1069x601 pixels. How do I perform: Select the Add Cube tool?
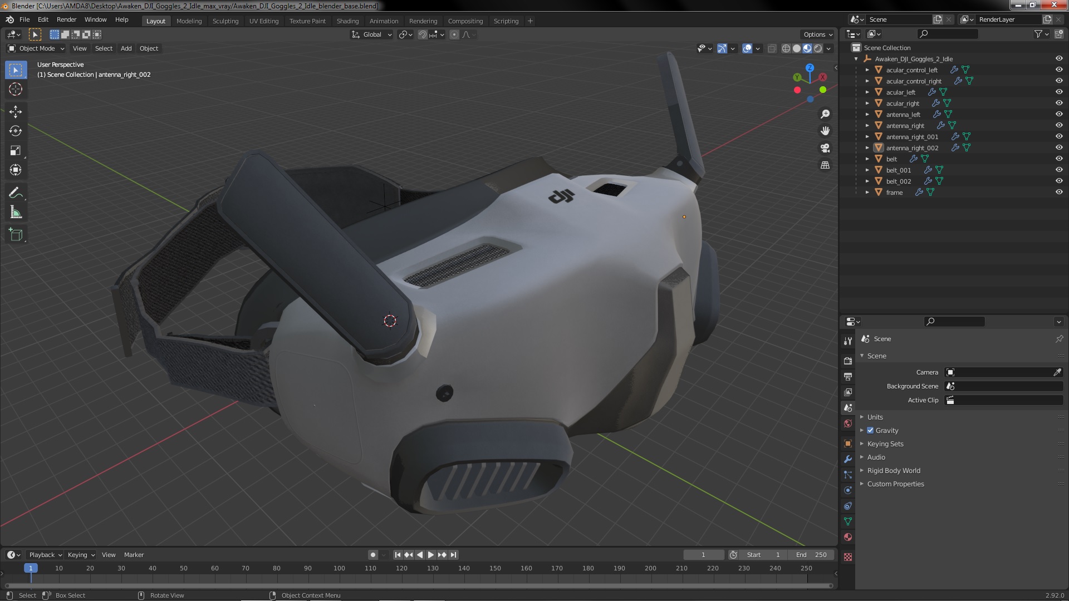tap(16, 235)
